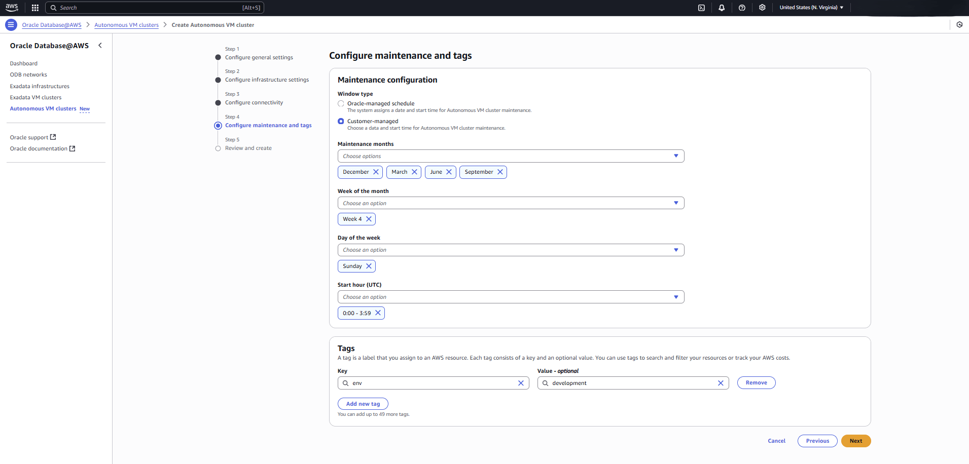Click the Add new tag button

click(363, 404)
